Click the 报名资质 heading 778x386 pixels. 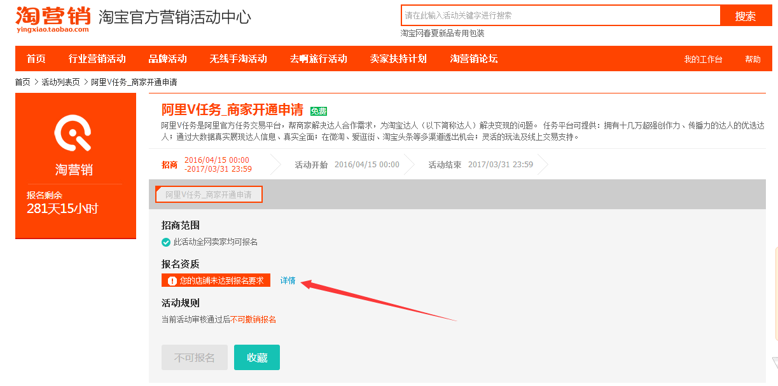pos(181,264)
